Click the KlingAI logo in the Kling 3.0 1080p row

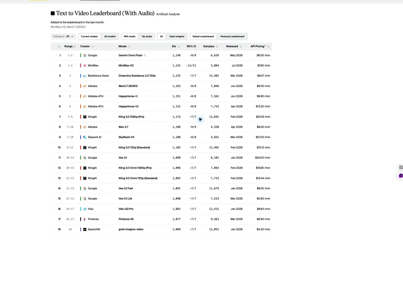(85, 117)
